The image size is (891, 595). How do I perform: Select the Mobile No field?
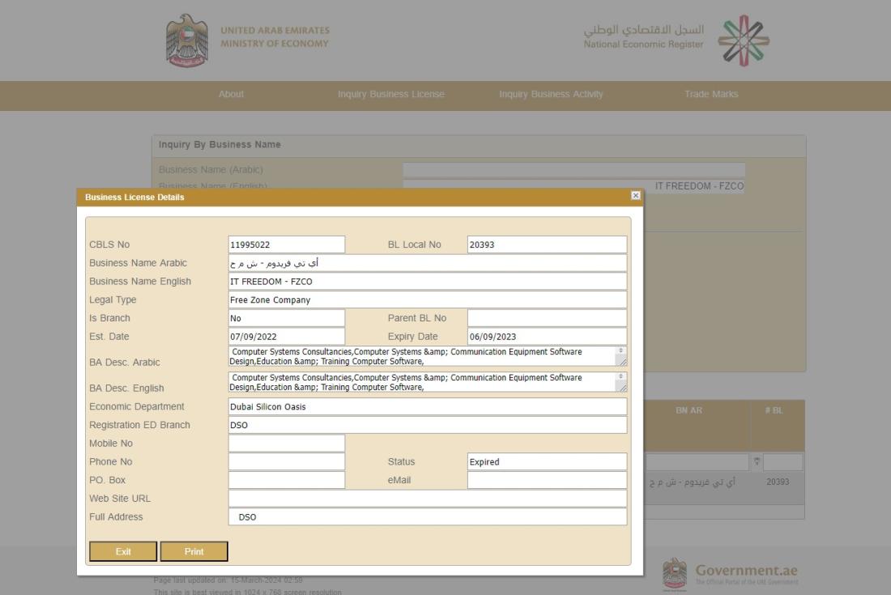(x=287, y=444)
